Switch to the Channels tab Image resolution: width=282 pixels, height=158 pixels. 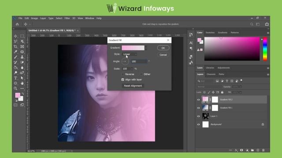(x=211, y=74)
